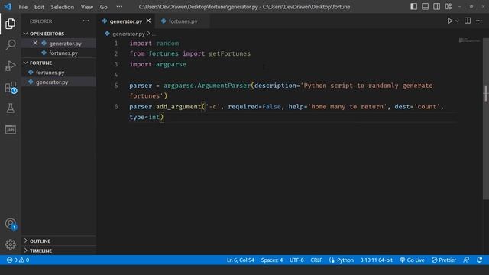
Task: Change indentation via Spaces: 4
Action: 272,260
